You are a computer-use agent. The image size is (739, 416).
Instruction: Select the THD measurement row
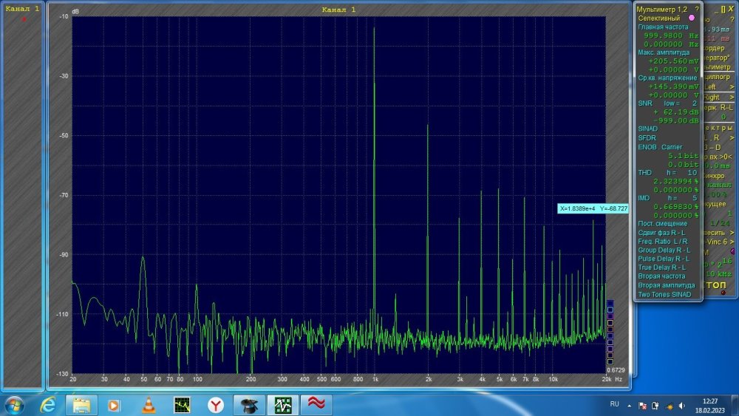point(645,171)
